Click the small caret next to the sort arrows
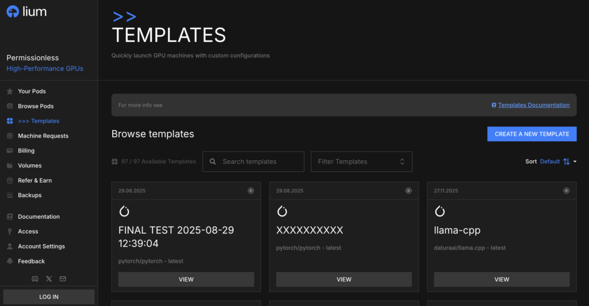 click(x=575, y=162)
